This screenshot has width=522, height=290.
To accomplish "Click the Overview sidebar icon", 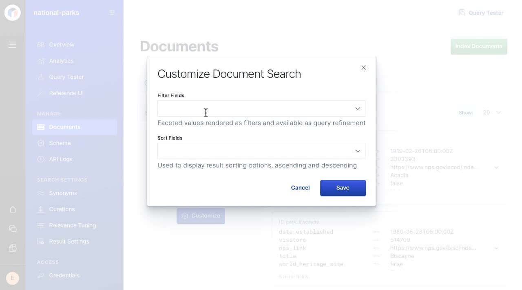I will tap(40, 45).
